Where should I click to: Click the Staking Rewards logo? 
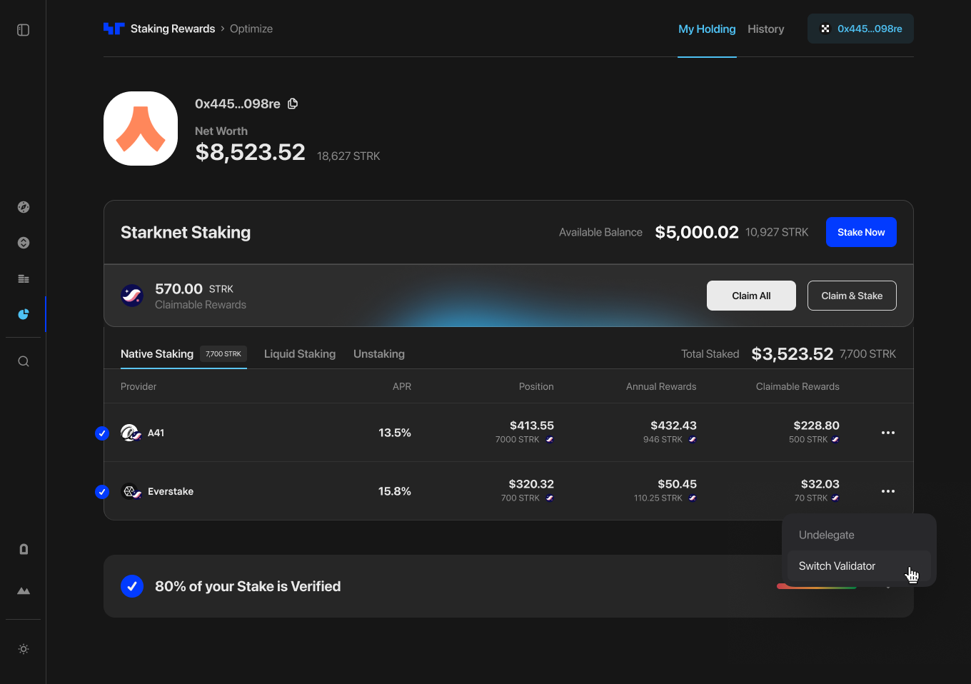click(114, 29)
